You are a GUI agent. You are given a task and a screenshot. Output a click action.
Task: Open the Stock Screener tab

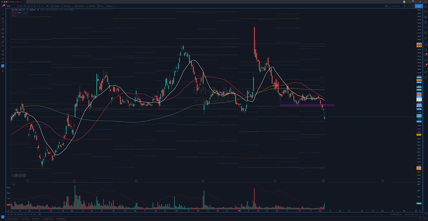[12, 219]
